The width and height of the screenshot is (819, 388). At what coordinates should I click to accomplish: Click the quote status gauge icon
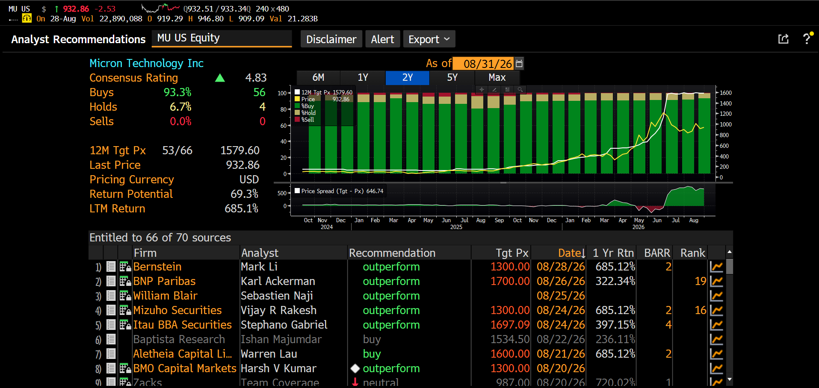click(27, 18)
